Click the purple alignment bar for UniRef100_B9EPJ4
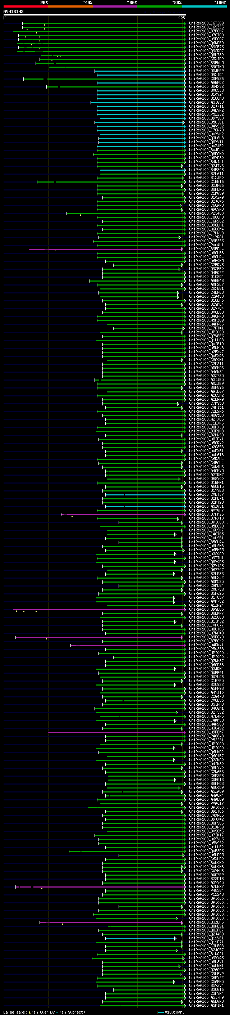 tap(106, 249)
